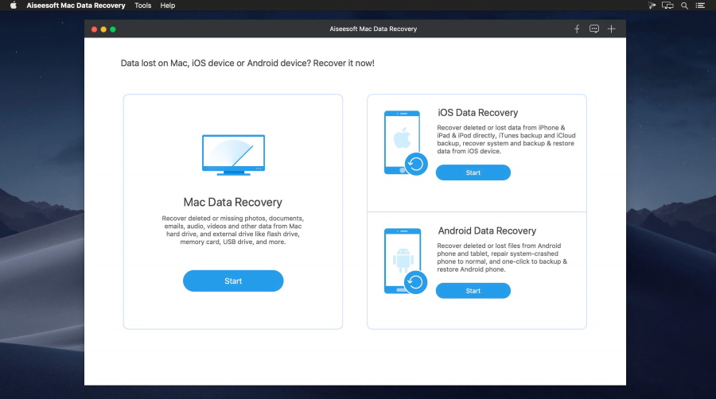Click the 'Data lost on Mac' headline

247,64
